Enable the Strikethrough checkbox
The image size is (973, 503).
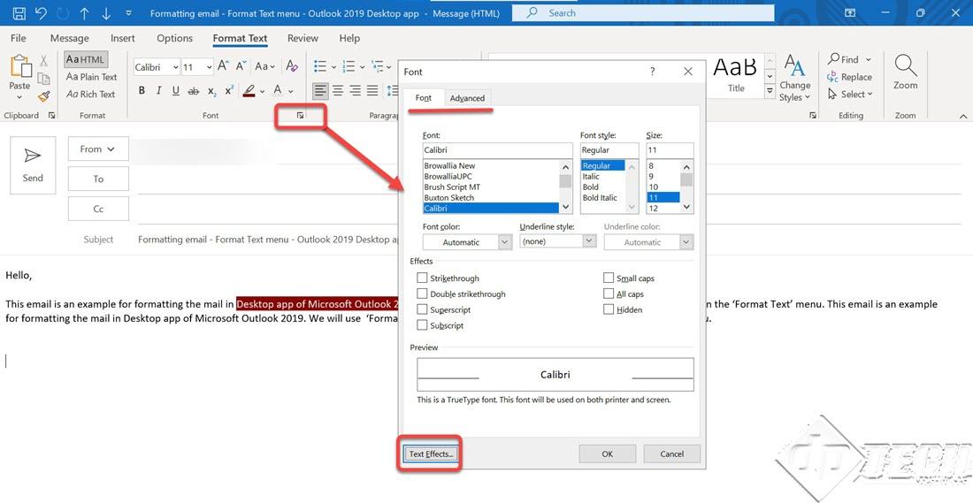click(422, 278)
